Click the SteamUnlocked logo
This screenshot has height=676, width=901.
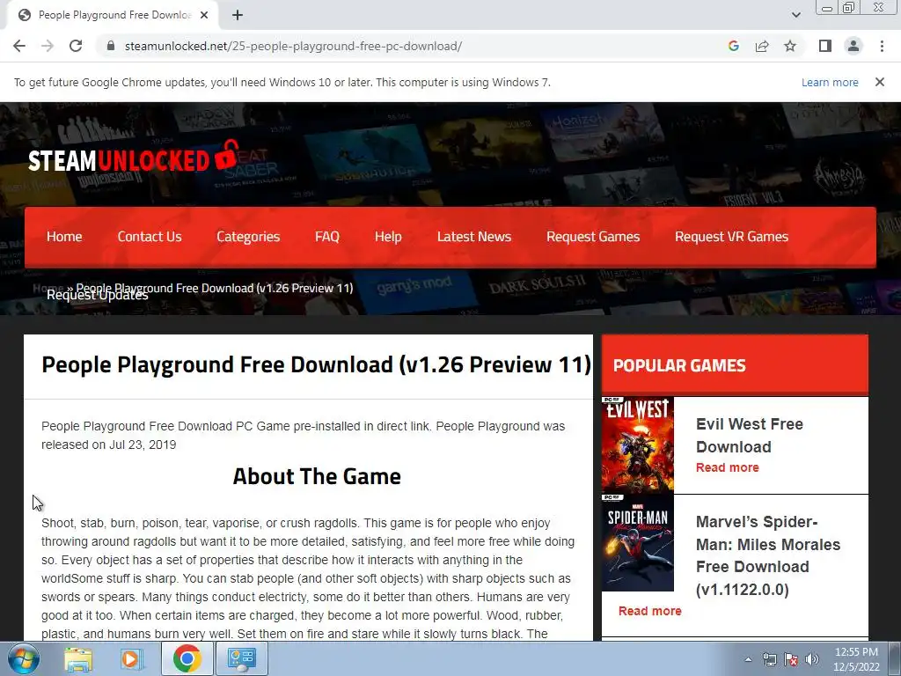tap(134, 157)
